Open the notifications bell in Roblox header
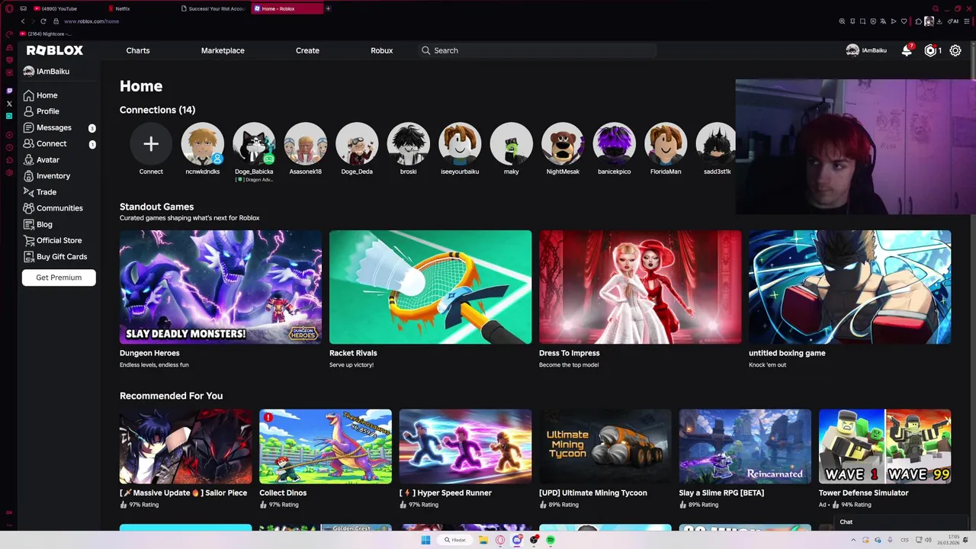976x549 pixels. 907,50
